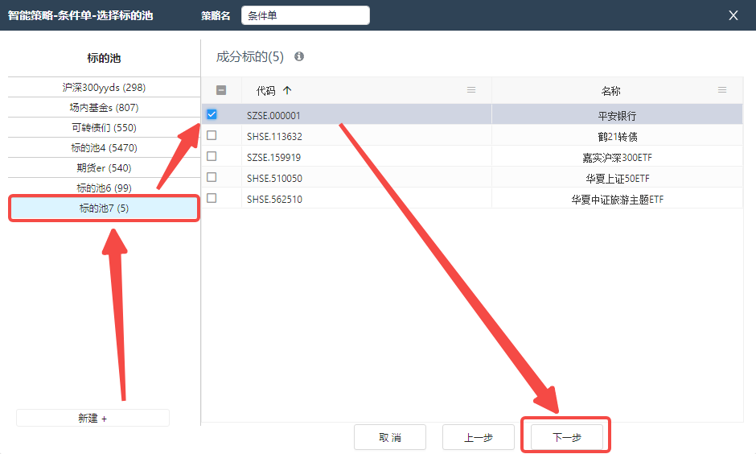Image resolution: width=756 pixels, height=454 pixels.
Task: Check the box for SHSE.113632
Action: [212, 135]
